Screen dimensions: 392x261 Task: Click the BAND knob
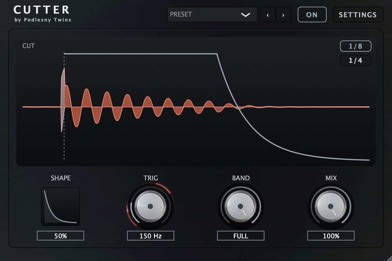[240, 206]
